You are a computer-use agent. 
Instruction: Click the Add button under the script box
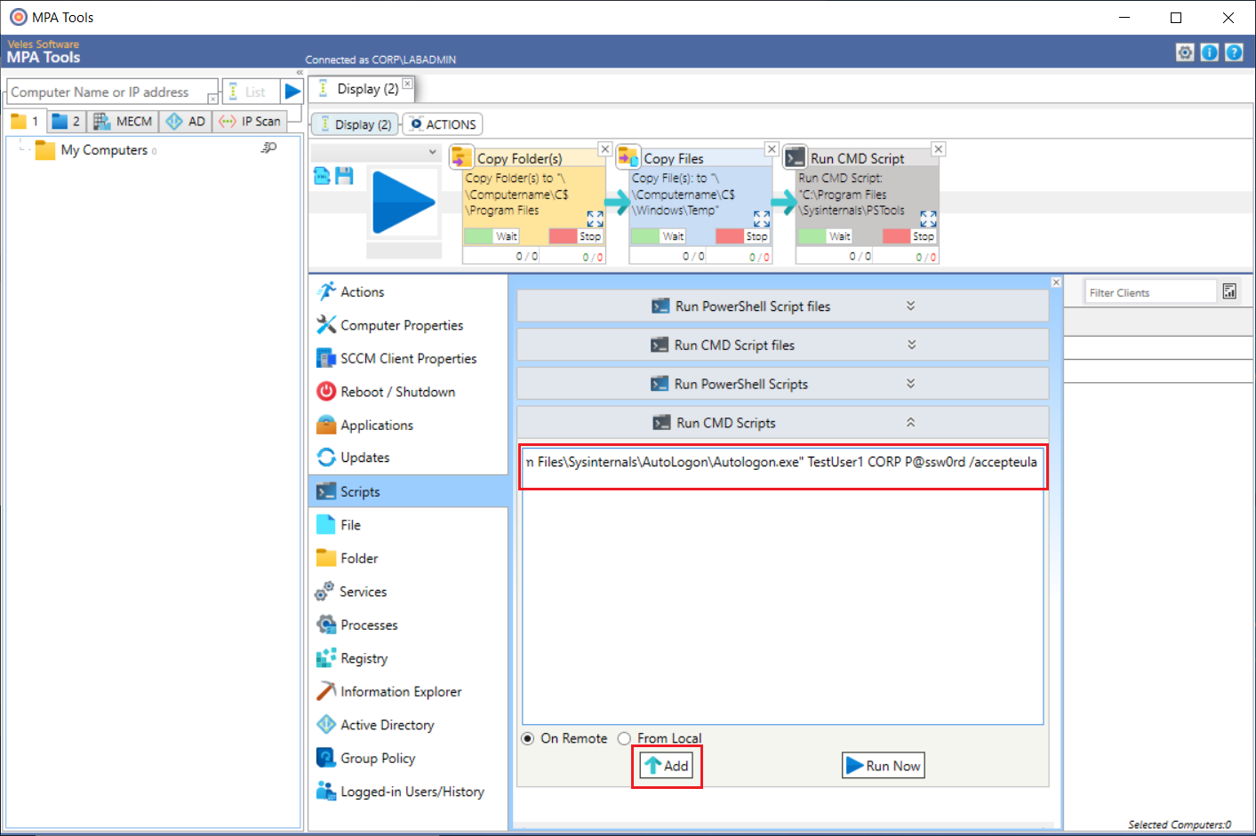tap(667, 766)
